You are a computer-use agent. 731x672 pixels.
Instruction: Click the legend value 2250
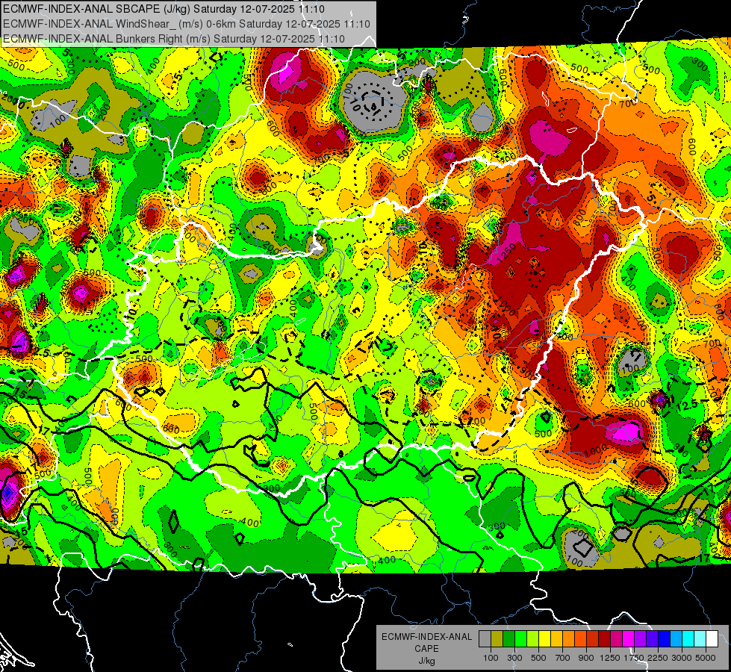click(658, 658)
